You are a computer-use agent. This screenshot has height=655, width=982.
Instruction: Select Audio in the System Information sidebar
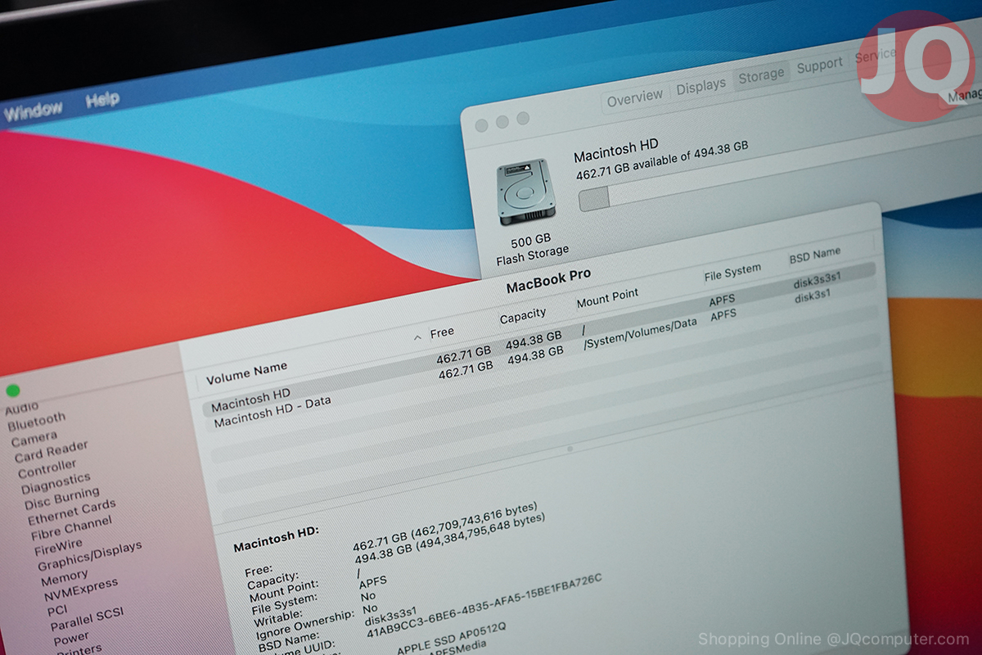(22, 407)
